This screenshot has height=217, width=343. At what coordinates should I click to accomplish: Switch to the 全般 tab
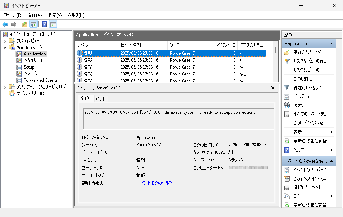85,98
